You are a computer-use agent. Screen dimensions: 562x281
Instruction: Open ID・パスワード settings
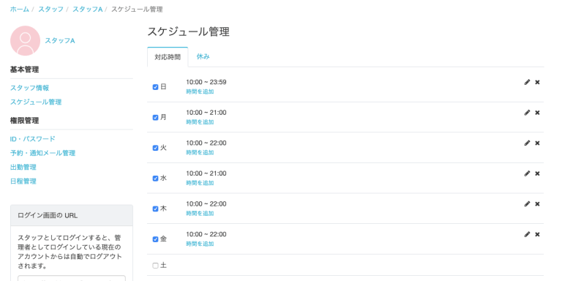(33, 139)
